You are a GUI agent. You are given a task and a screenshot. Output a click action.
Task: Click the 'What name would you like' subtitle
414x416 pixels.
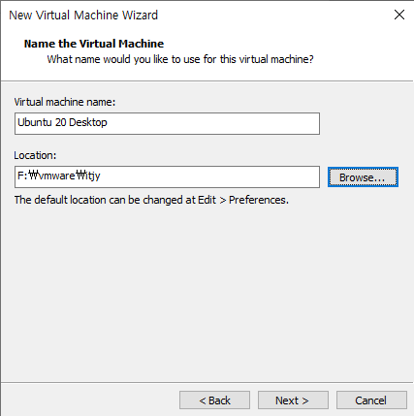pos(180,59)
